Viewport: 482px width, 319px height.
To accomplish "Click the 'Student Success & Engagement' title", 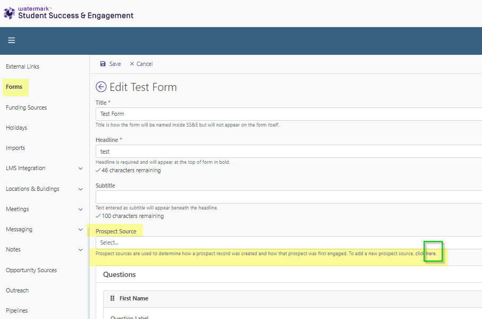I will pos(75,15).
